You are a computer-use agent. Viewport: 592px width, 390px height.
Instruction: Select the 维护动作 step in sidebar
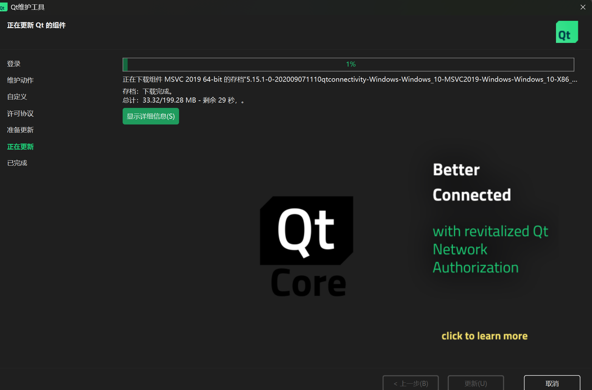pyautogui.click(x=21, y=80)
